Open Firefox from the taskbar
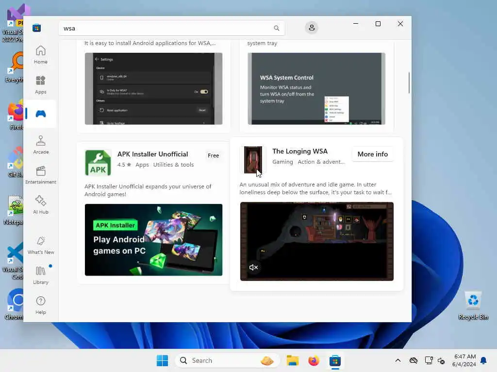This screenshot has width=497, height=372. 314,360
